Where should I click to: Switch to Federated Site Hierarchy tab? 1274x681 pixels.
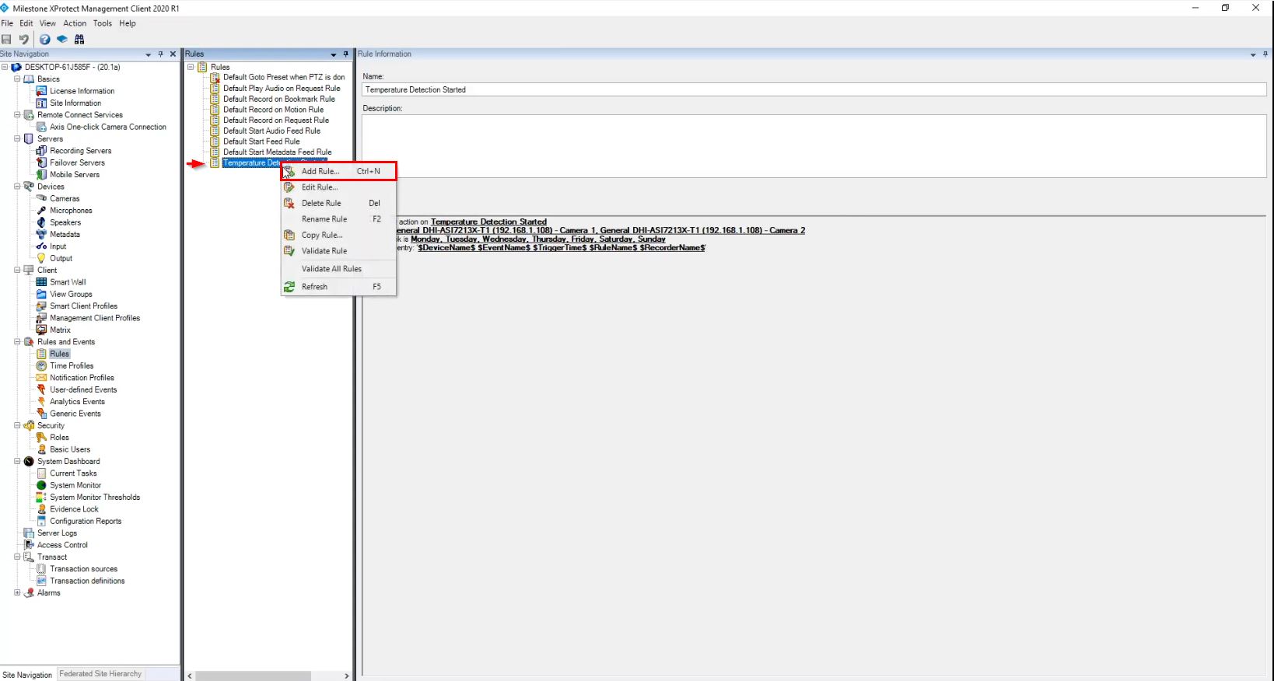100,674
